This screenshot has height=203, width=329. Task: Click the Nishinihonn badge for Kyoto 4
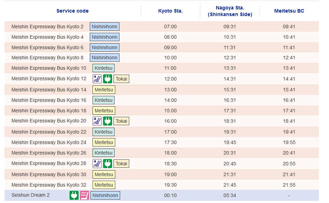(104, 37)
